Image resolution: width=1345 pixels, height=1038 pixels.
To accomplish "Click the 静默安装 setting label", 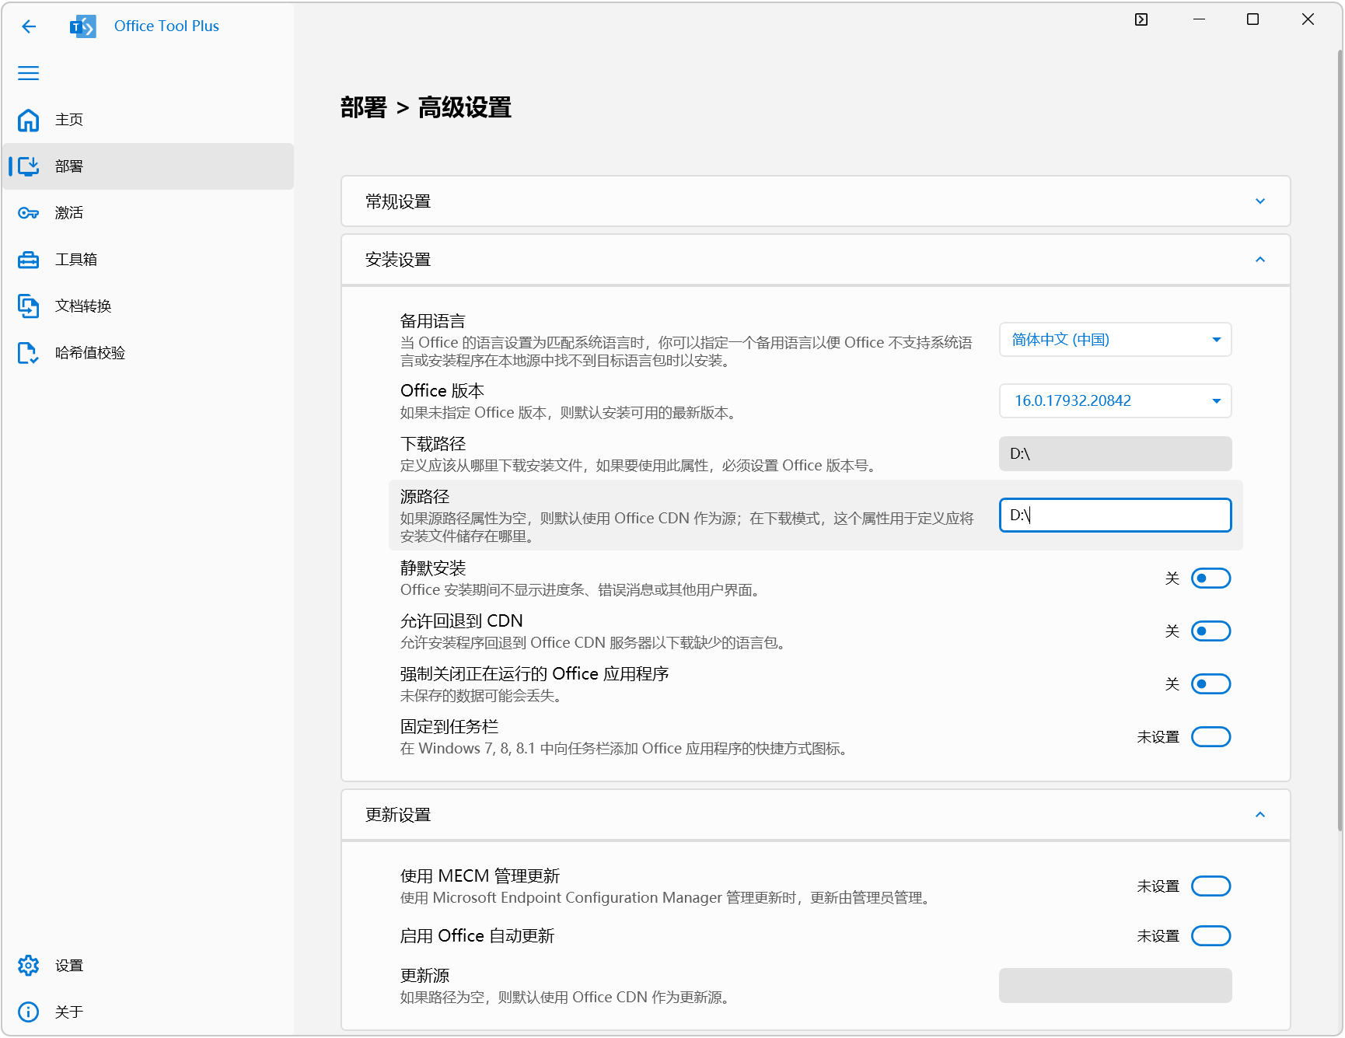I will pos(433,568).
